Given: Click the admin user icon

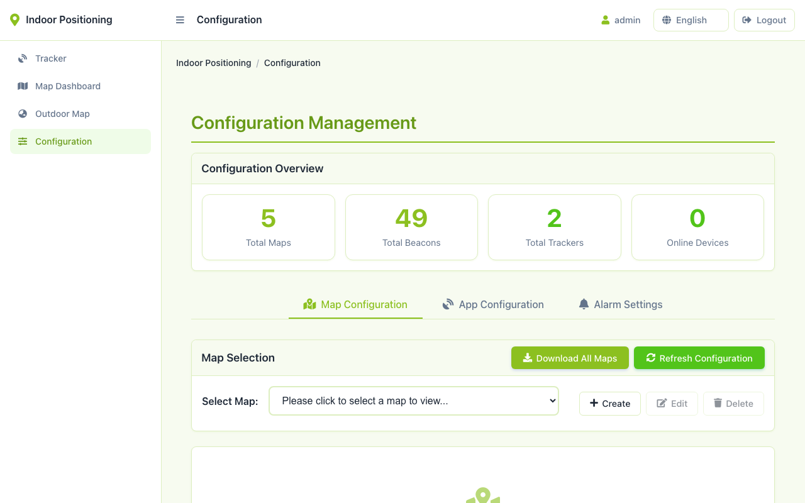Looking at the screenshot, I should 606,20.
